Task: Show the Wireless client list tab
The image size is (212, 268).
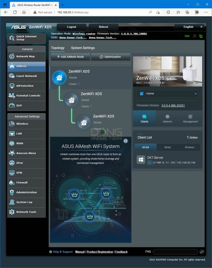Action: 189,147
